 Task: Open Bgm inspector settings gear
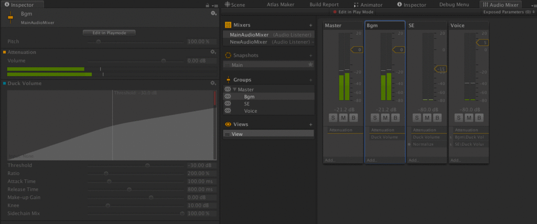[x=213, y=13]
